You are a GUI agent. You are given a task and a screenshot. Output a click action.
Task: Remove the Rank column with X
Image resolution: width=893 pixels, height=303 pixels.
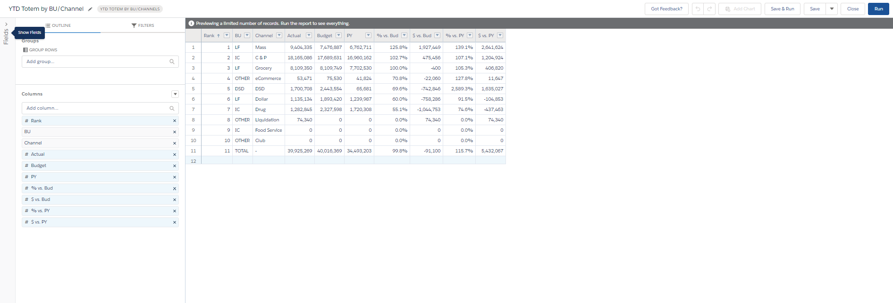point(175,121)
